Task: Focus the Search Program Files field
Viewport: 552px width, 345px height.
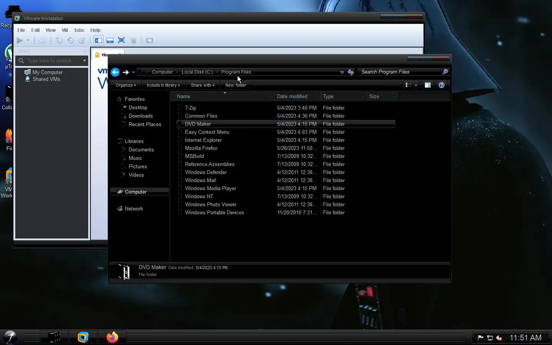Action: (x=401, y=72)
